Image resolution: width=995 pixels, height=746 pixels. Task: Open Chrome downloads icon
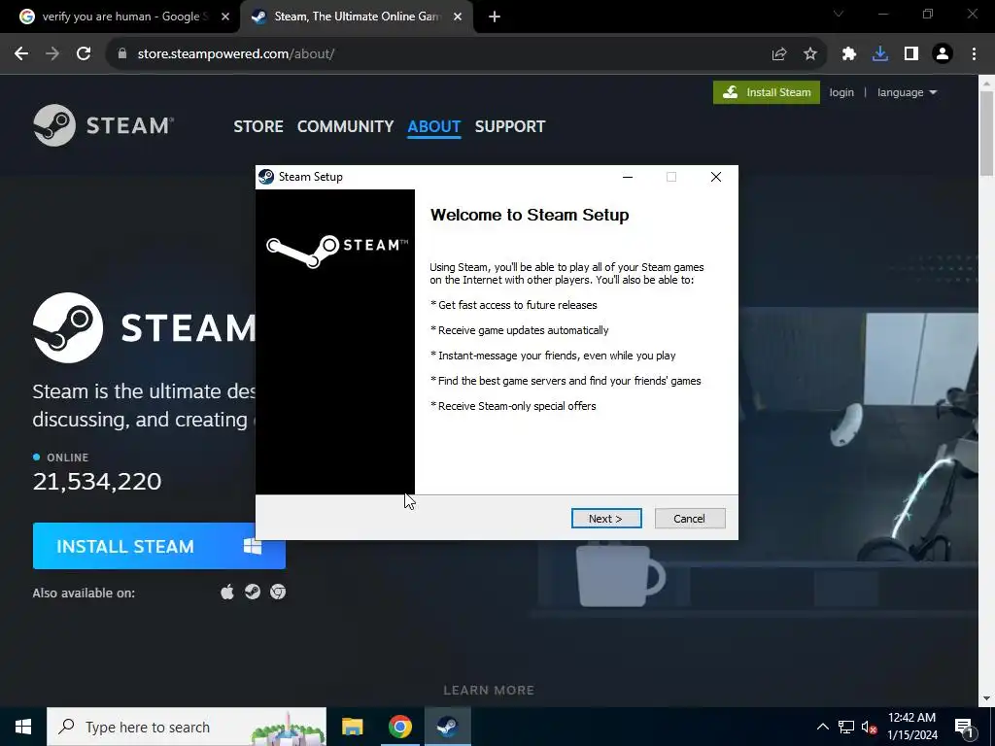[x=880, y=54]
